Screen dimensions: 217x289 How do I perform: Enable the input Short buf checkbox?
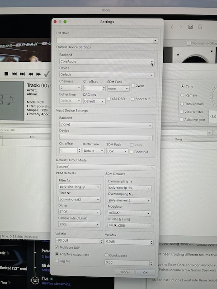click(132, 152)
